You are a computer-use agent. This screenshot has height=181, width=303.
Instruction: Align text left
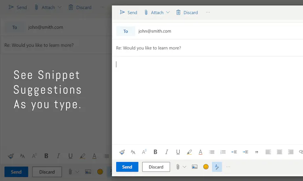point(268,152)
